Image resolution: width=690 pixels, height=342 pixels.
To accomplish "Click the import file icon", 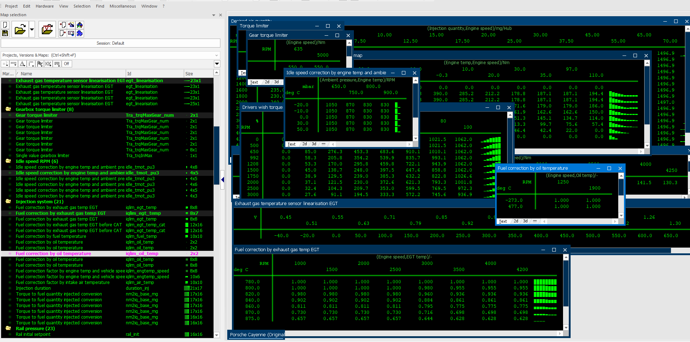I will (x=63, y=25).
